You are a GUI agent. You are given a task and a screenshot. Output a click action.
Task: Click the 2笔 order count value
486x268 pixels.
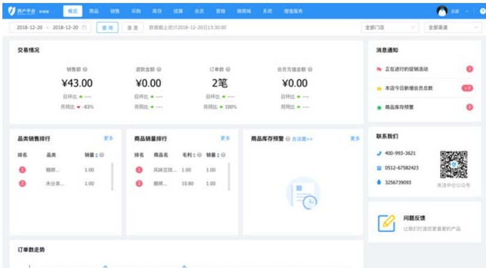pyautogui.click(x=220, y=83)
